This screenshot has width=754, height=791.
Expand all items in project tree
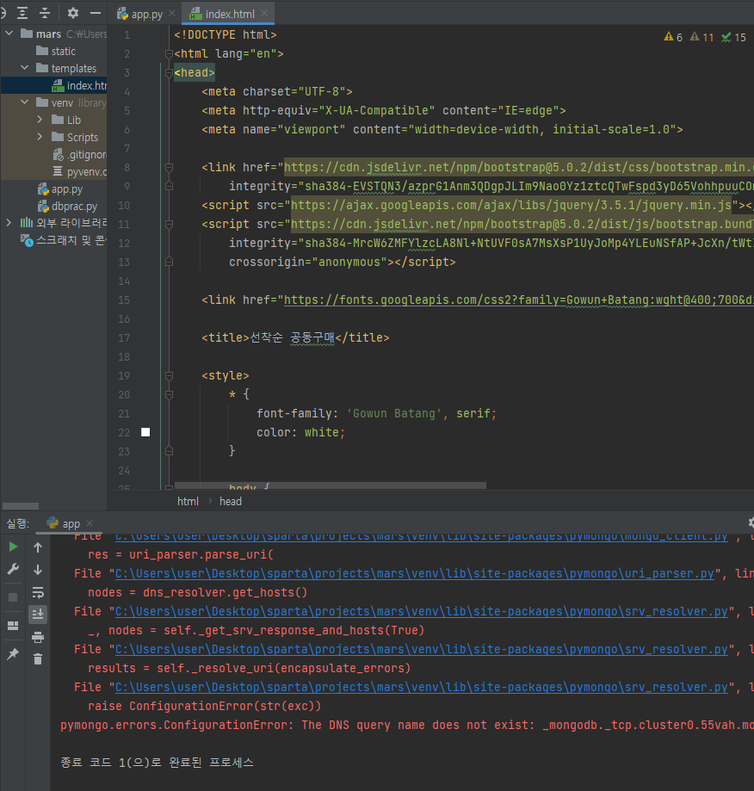(22, 13)
